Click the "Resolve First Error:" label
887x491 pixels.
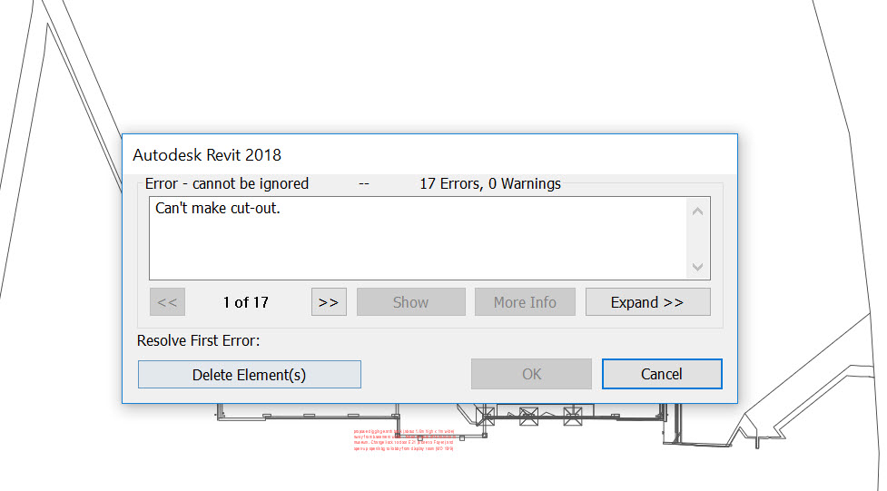pos(198,341)
